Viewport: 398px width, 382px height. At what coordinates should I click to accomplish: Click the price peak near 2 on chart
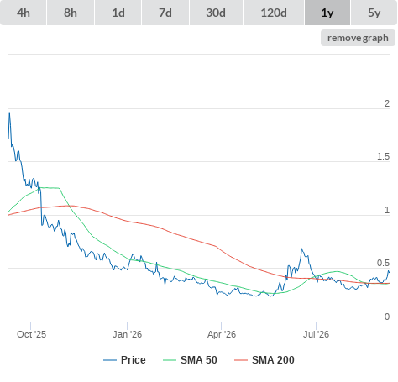pos(9,113)
